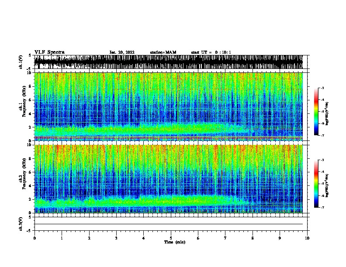Click time axis tick label 0

coord(35,238)
